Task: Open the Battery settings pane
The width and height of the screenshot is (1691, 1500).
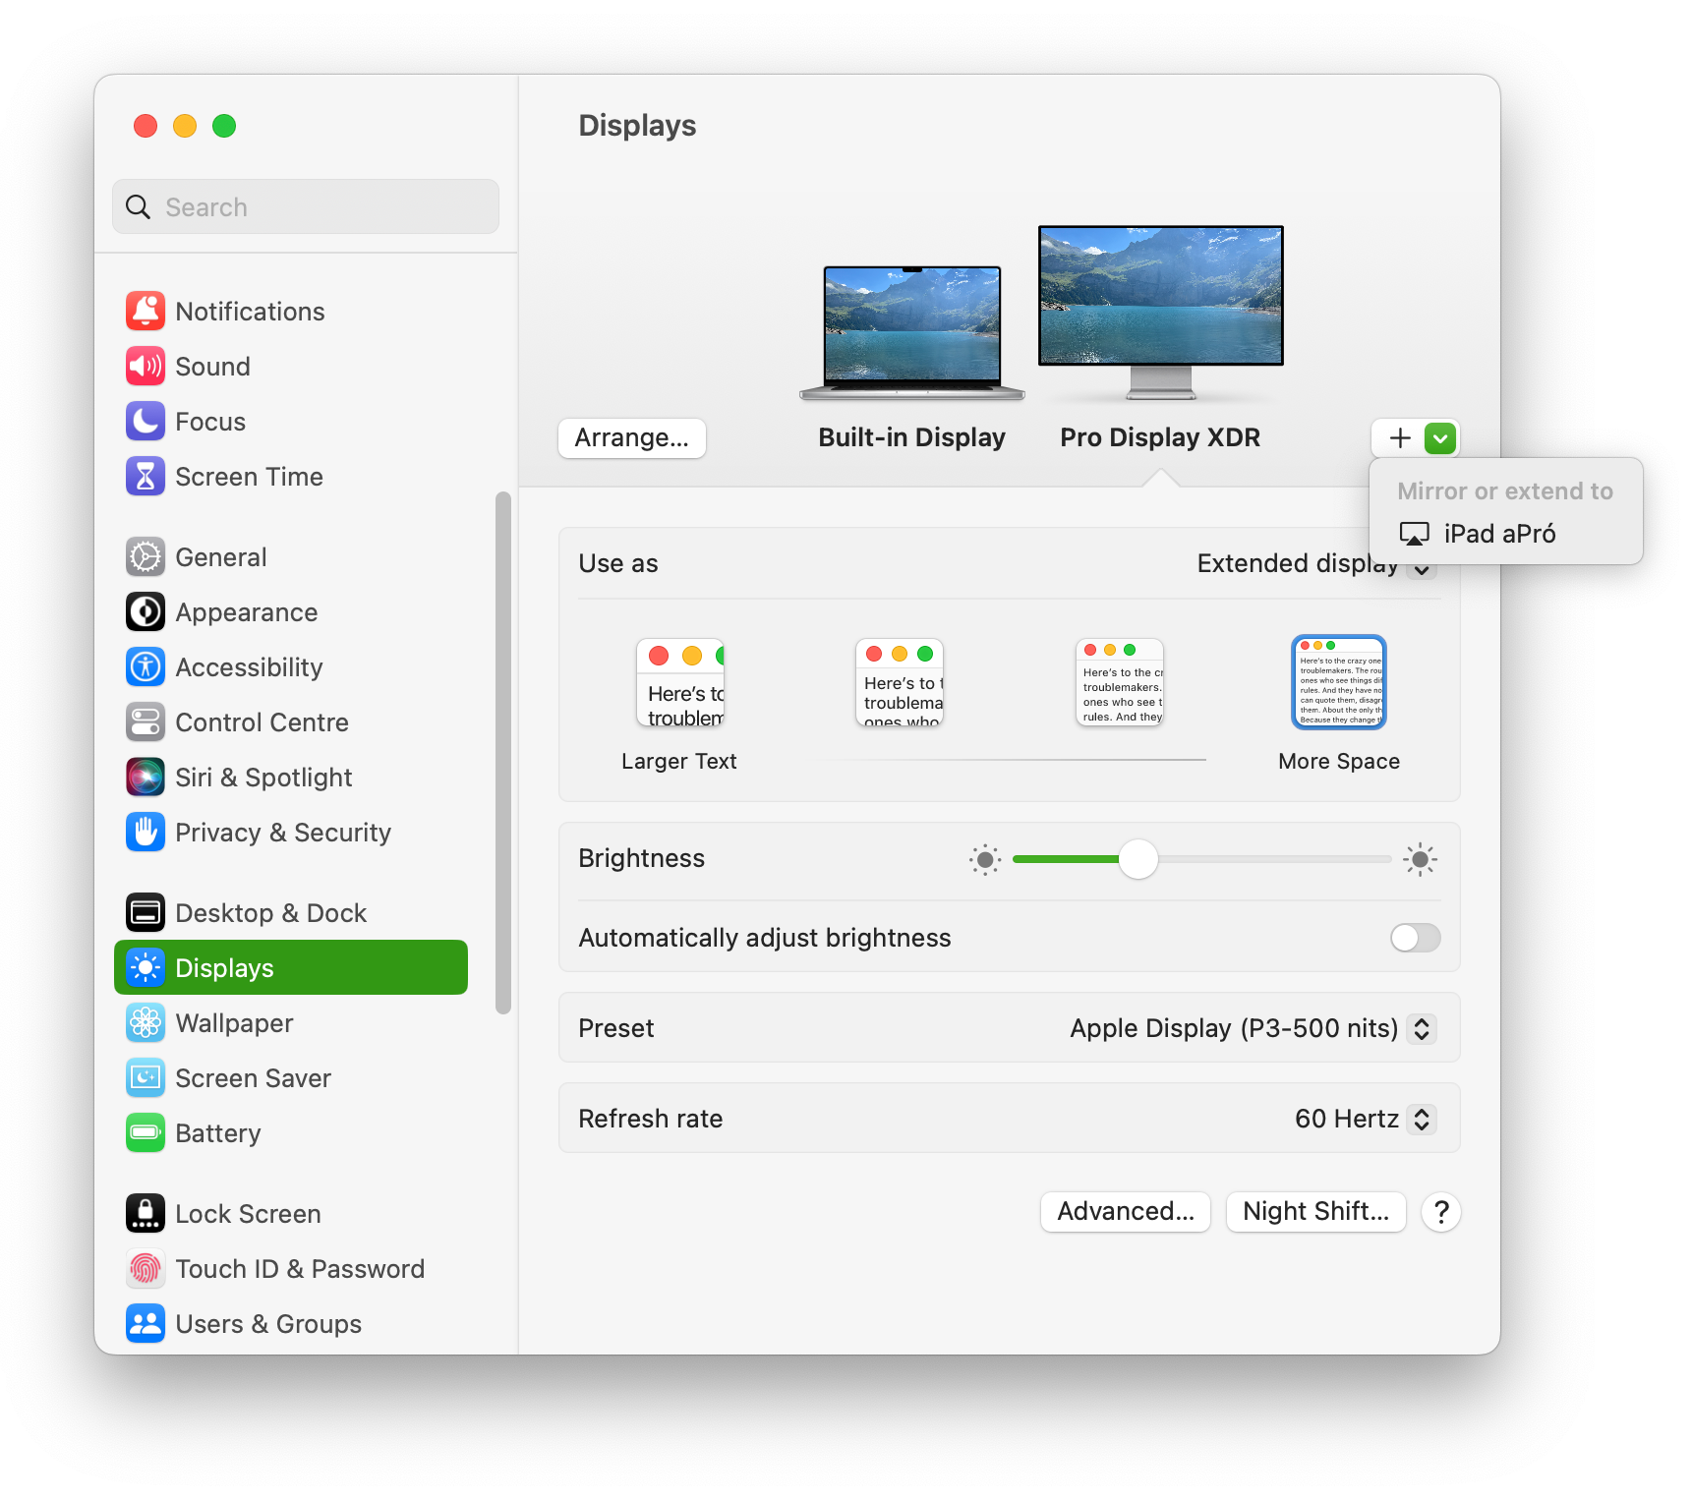Action: click(291, 1133)
